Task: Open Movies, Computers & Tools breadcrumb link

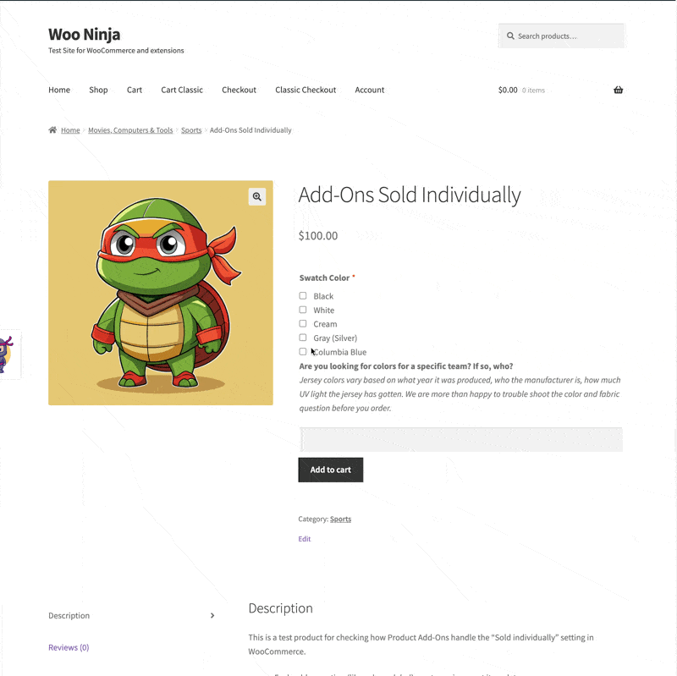Action: point(130,130)
